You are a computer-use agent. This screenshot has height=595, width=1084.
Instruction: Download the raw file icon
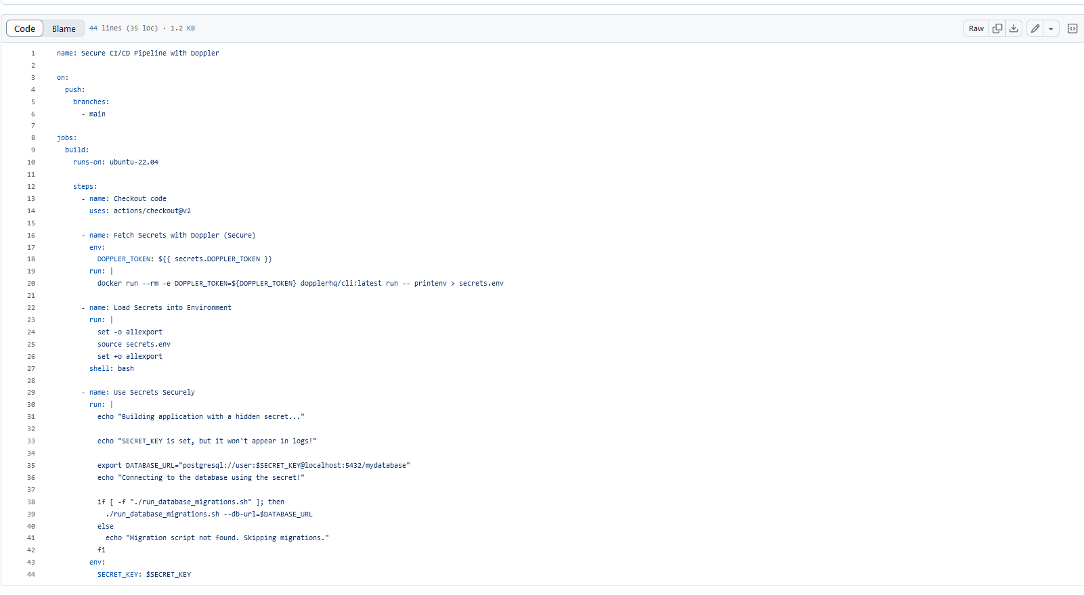coord(1014,28)
